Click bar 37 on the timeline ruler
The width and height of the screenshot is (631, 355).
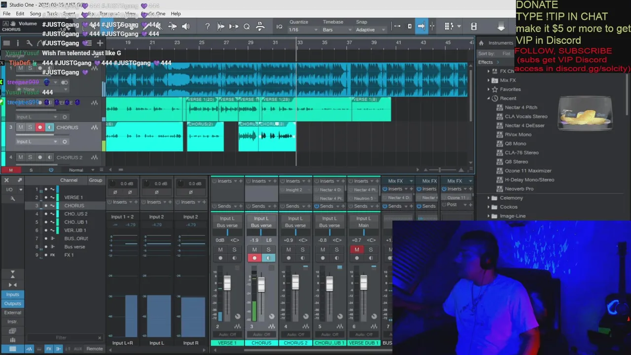[x=349, y=43]
